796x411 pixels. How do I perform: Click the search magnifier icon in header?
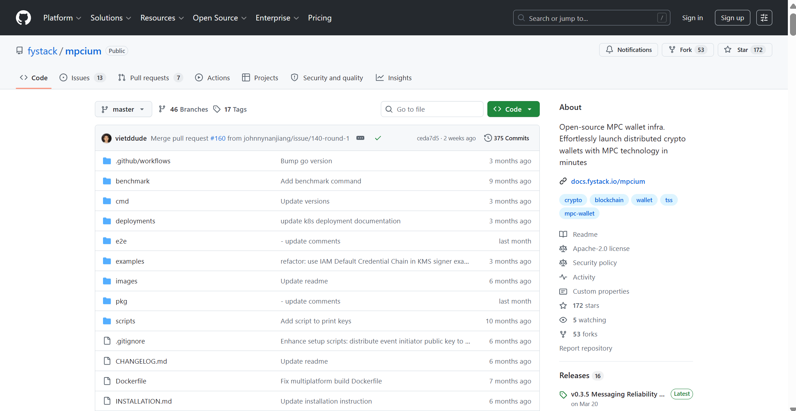pos(521,18)
